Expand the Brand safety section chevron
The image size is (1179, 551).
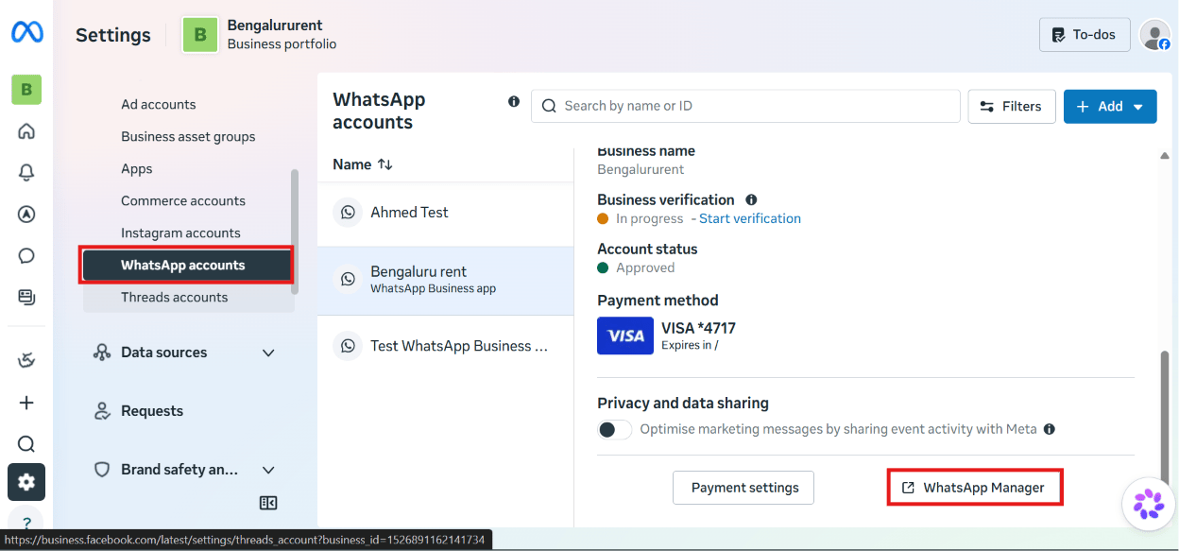(x=268, y=470)
